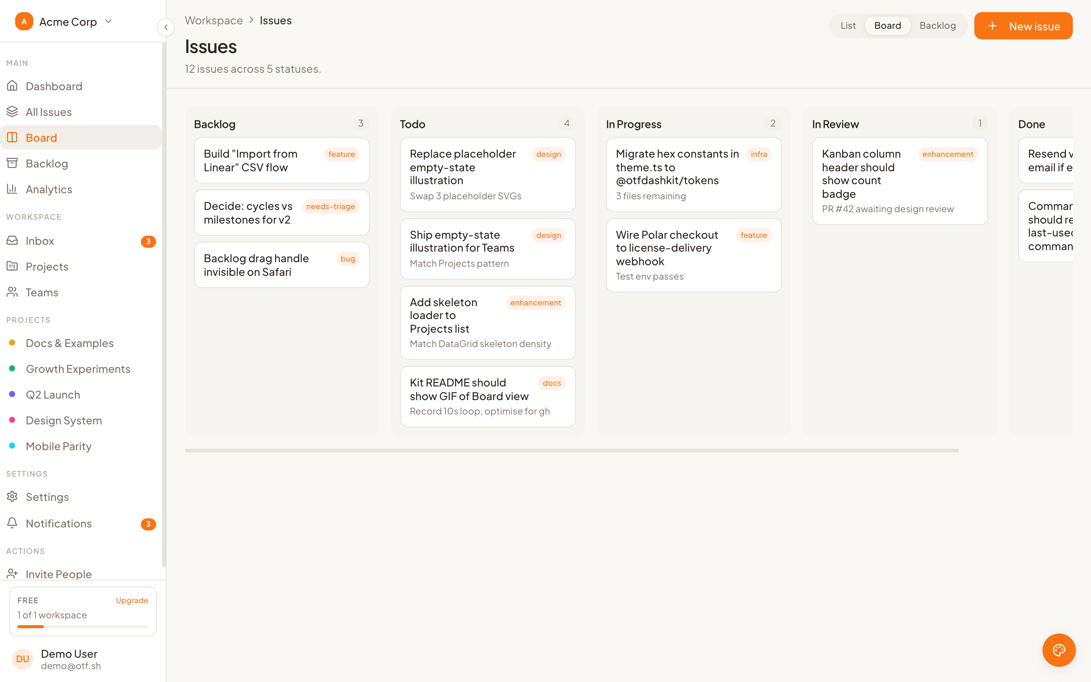Open the Add skeleton loader card
The height and width of the screenshot is (682, 1091).
click(488, 322)
